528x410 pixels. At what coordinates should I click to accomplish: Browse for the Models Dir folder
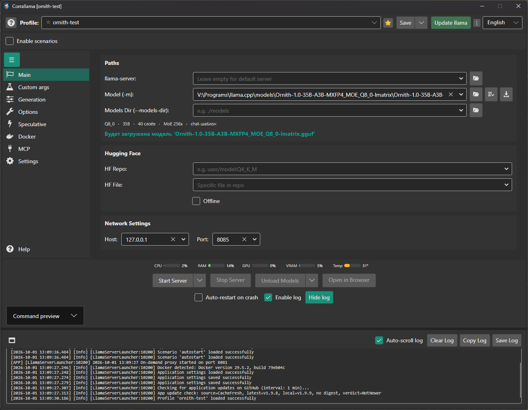point(476,110)
